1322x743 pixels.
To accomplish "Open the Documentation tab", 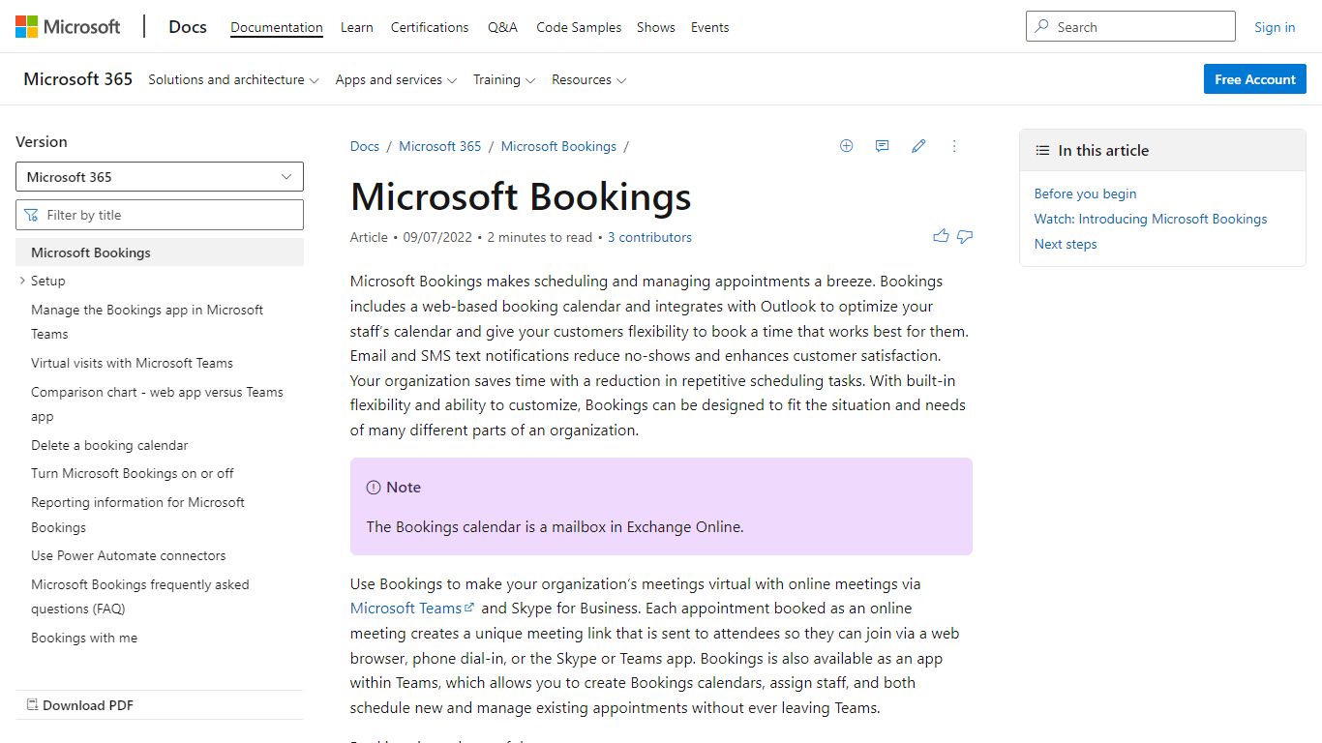I will pos(277,27).
